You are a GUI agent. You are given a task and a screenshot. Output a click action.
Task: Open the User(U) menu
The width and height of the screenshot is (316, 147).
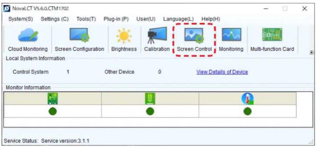(x=146, y=19)
